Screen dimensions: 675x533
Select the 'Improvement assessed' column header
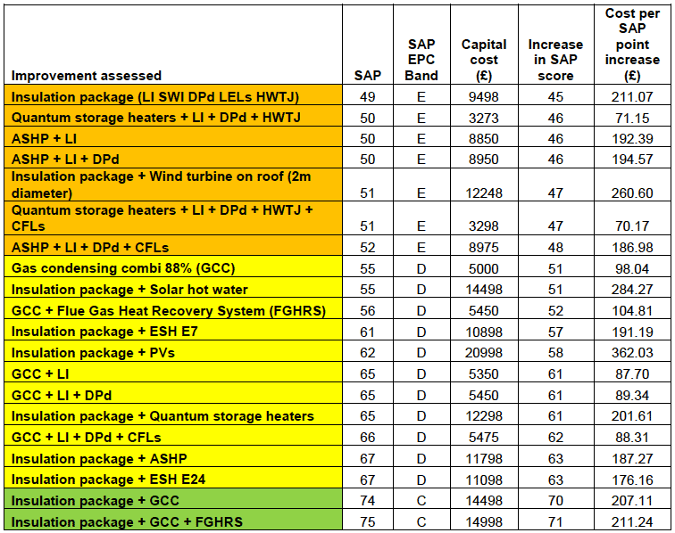coord(86,76)
